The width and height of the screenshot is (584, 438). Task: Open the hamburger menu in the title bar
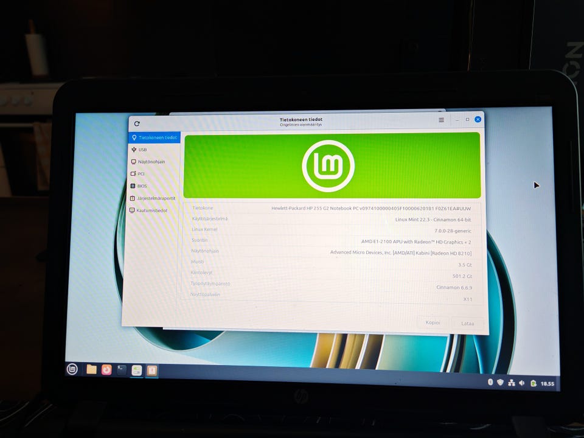442,120
